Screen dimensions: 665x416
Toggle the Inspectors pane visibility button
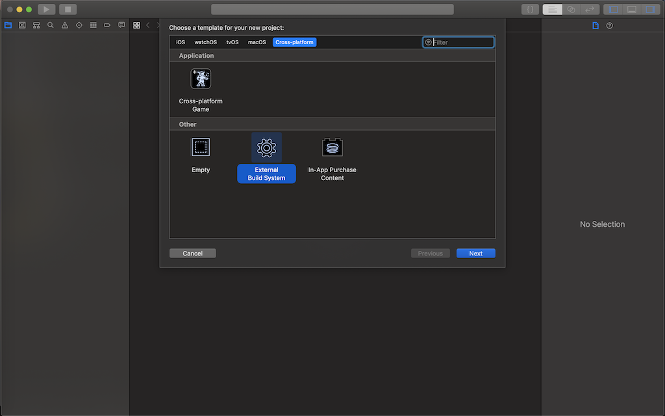coord(650,9)
